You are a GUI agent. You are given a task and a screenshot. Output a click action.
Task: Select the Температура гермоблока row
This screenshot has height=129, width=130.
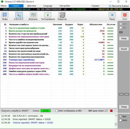point(58,60)
